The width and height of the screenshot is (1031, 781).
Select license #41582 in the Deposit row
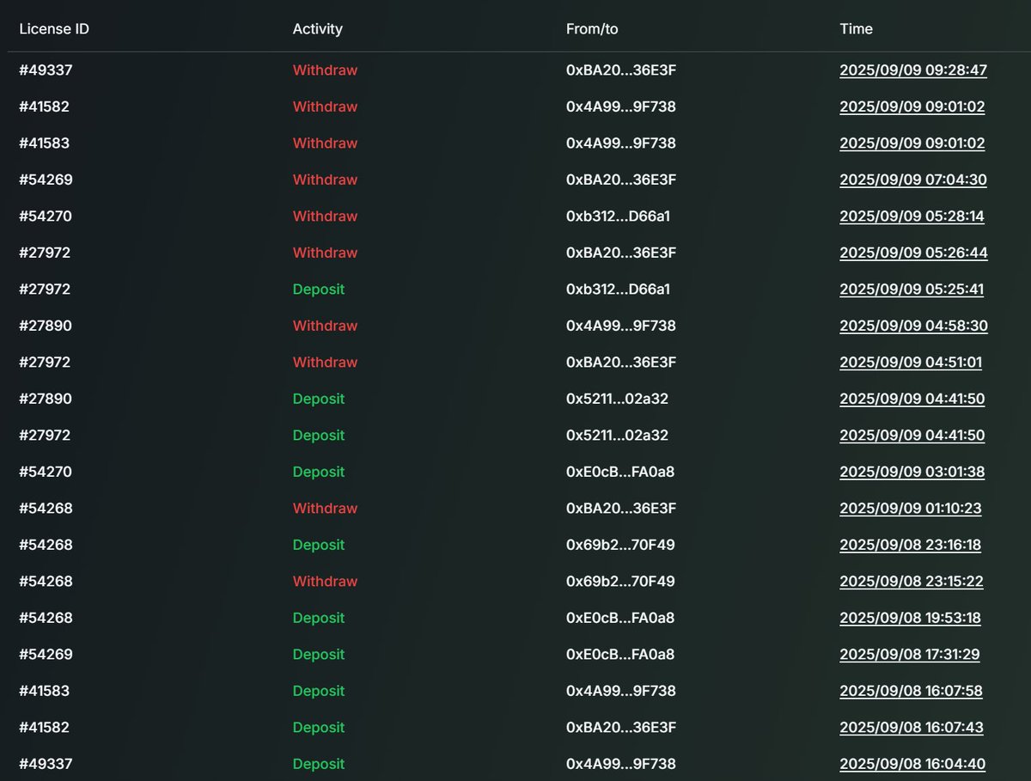pyautogui.click(x=44, y=728)
